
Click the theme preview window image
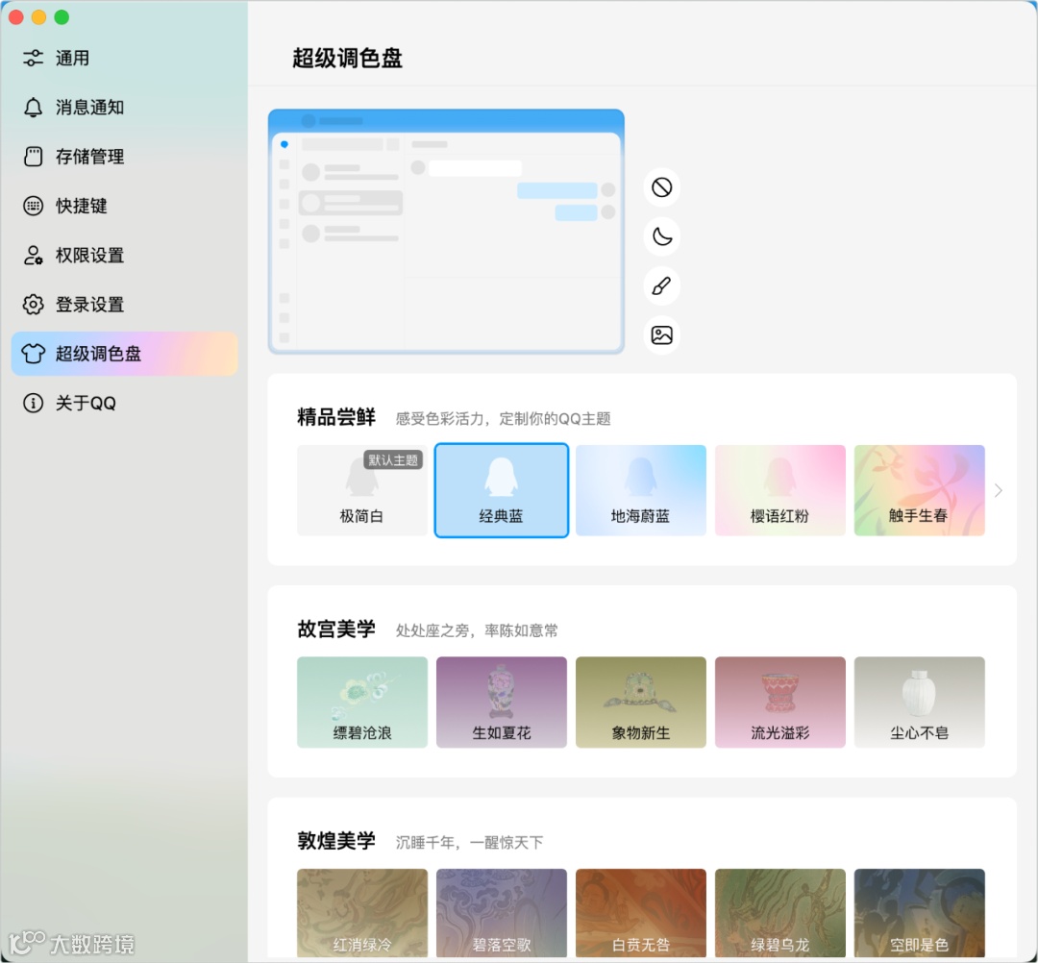point(446,232)
